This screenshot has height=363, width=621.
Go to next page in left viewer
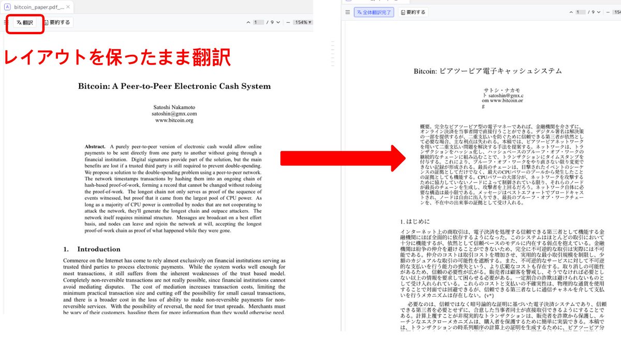pos(278,22)
